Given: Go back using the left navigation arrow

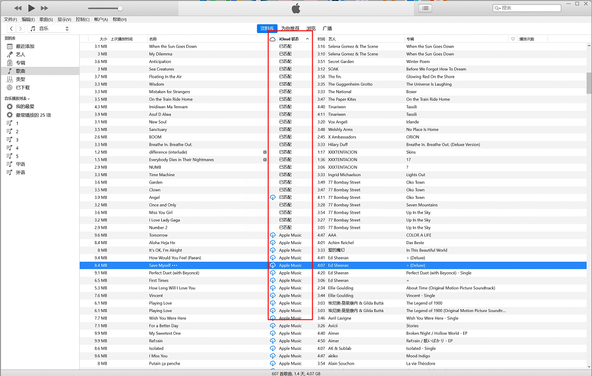Looking at the screenshot, I should [11, 29].
